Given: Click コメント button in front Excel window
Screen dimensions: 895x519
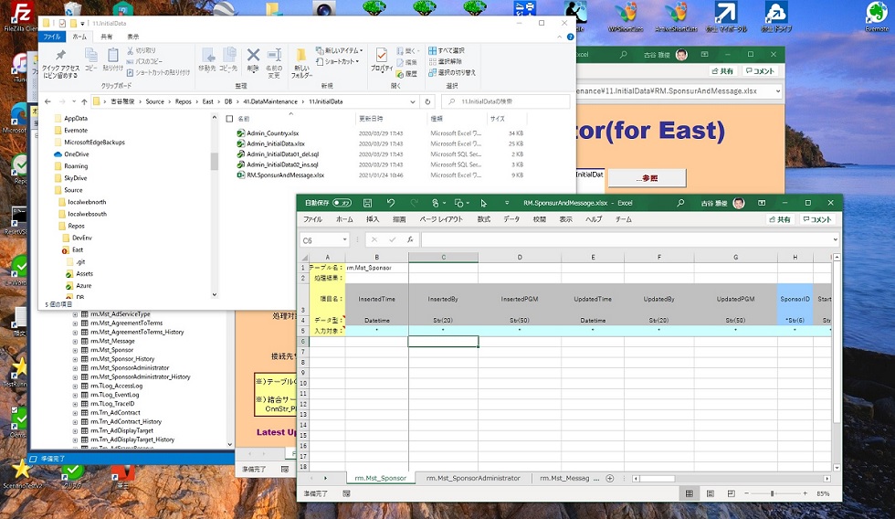Looking at the screenshot, I should tap(816, 219).
